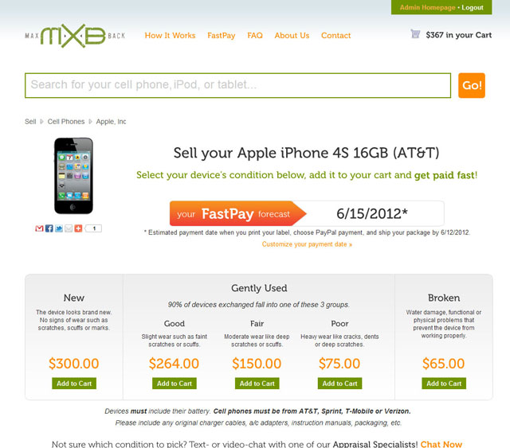Click the shopping cart icon
Screen dimensions: 510x448
tap(415, 33)
